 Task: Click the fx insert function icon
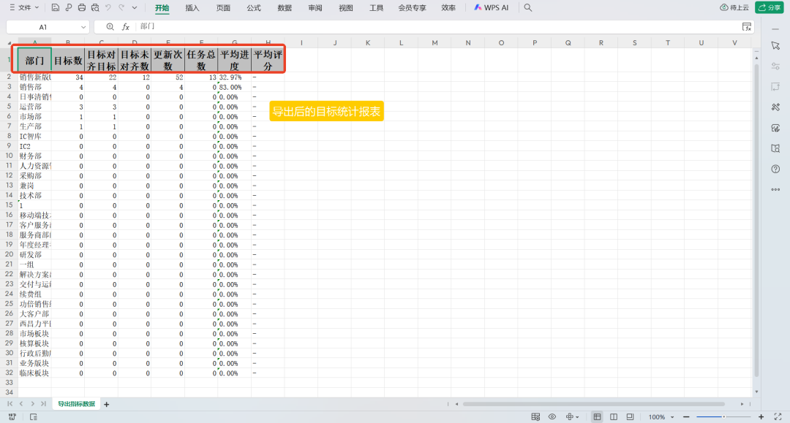126,26
